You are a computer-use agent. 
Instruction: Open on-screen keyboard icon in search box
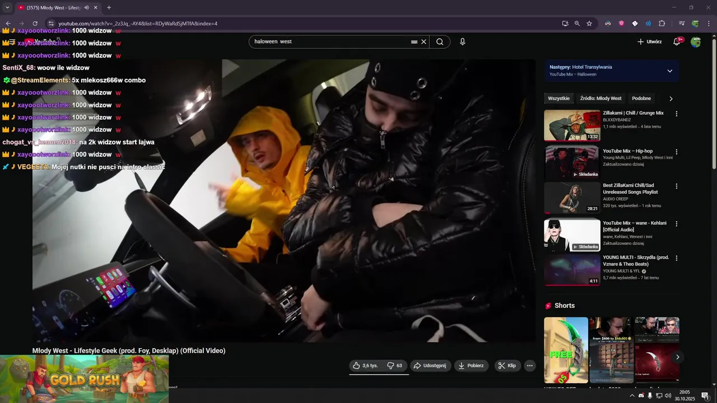click(414, 41)
